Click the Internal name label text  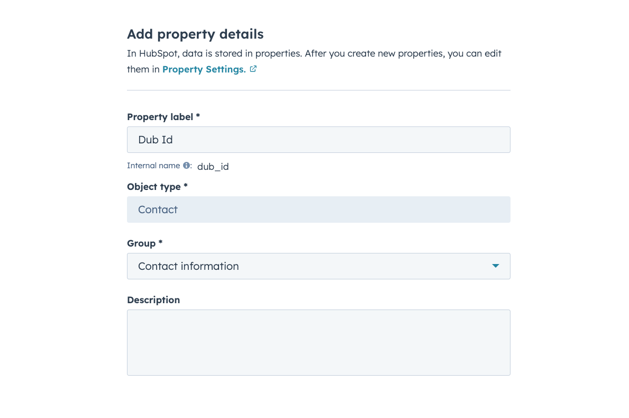tap(153, 165)
